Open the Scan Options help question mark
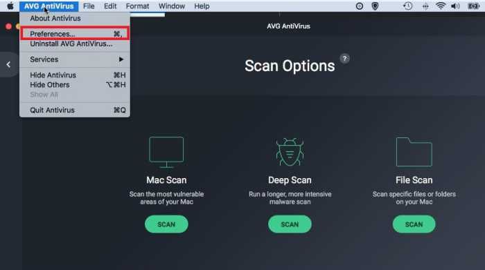The height and width of the screenshot is (270, 485). coord(344,59)
